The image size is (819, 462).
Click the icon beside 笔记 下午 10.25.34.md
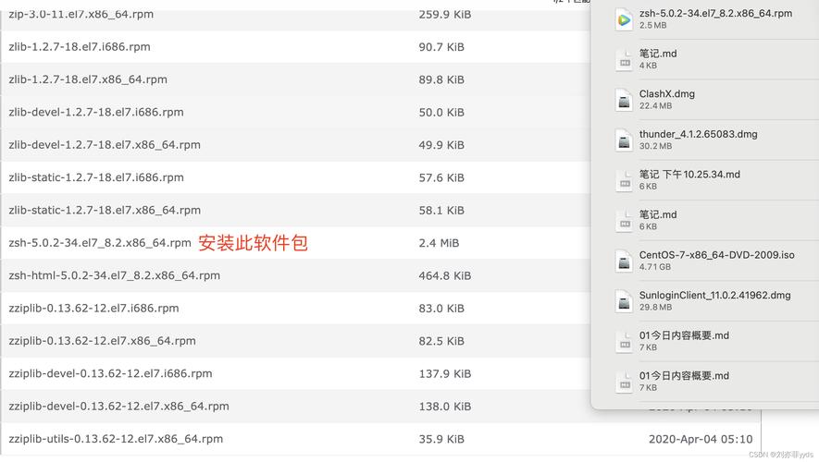point(624,180)
